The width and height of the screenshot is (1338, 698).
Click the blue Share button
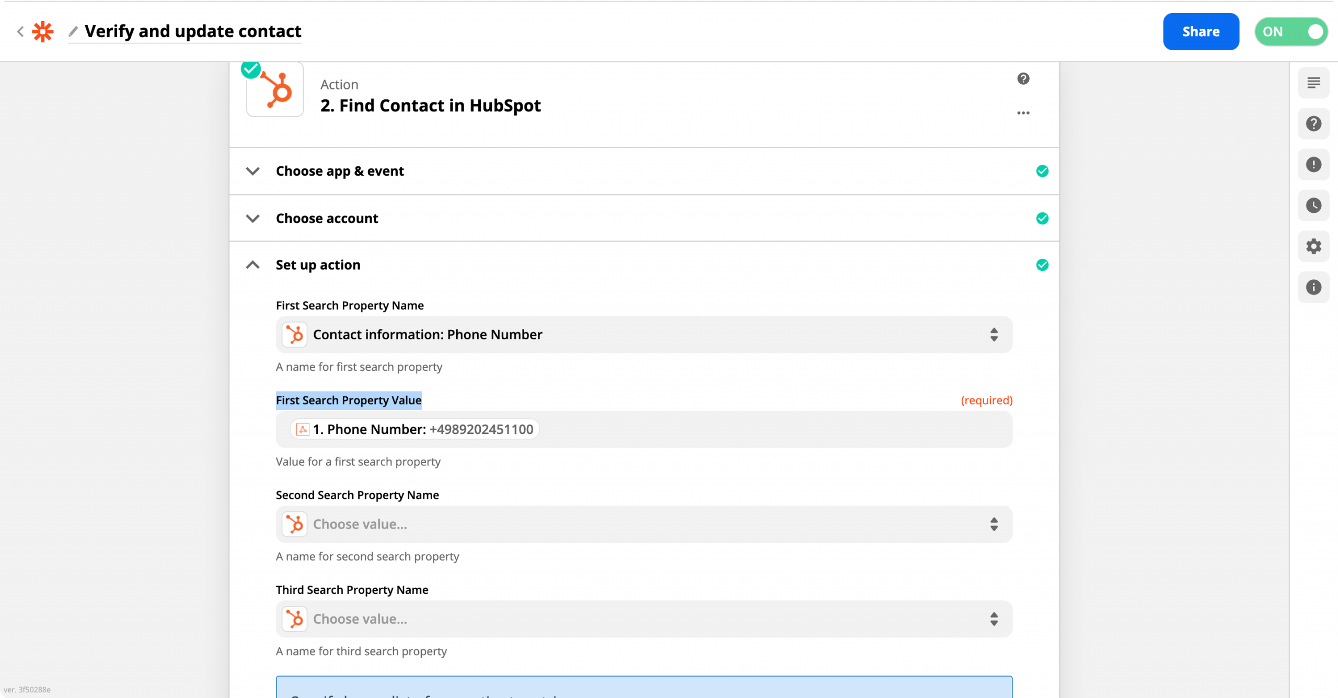pyautogui.click(x=1201, y=32)
